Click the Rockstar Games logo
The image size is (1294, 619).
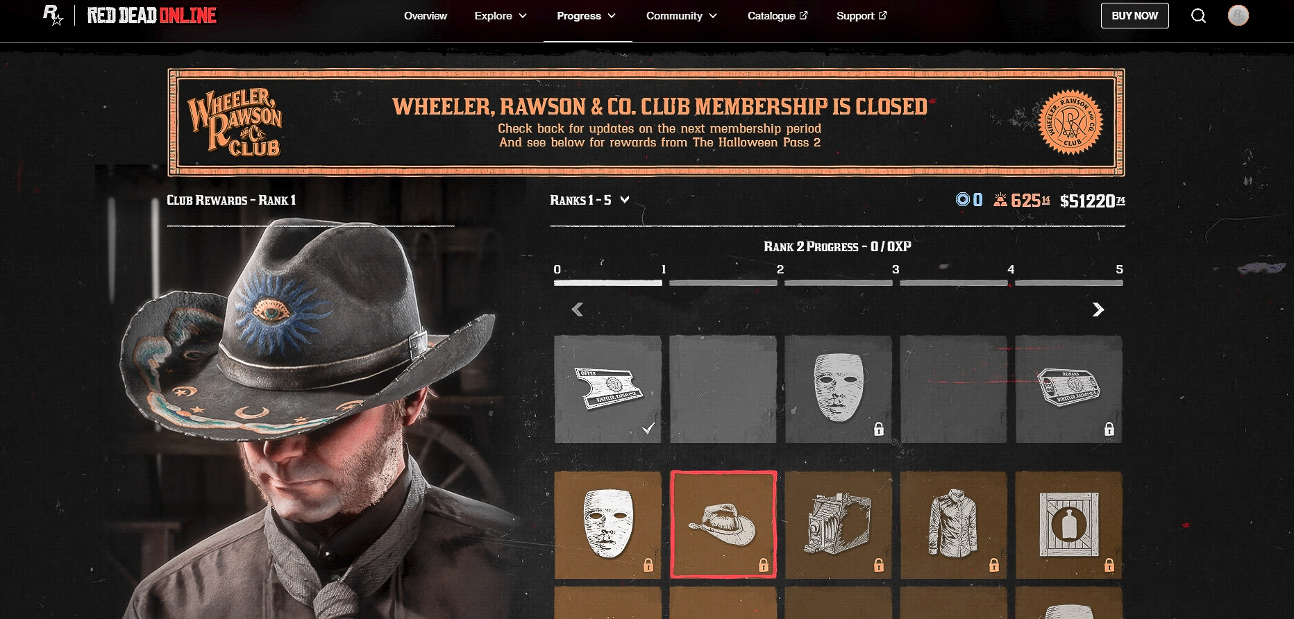tap(53, 15)
